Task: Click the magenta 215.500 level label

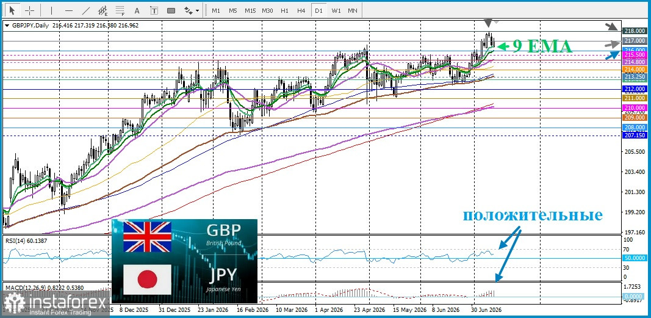Action: [634, 55]
